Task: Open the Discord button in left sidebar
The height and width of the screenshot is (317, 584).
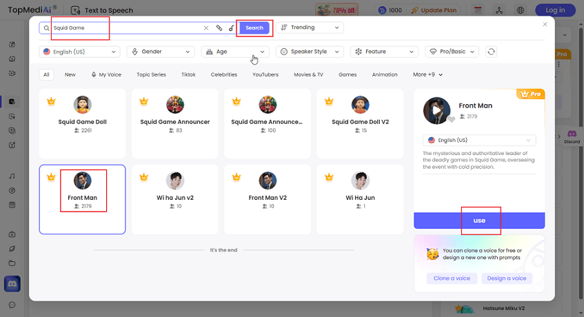Action: point(12,284)
